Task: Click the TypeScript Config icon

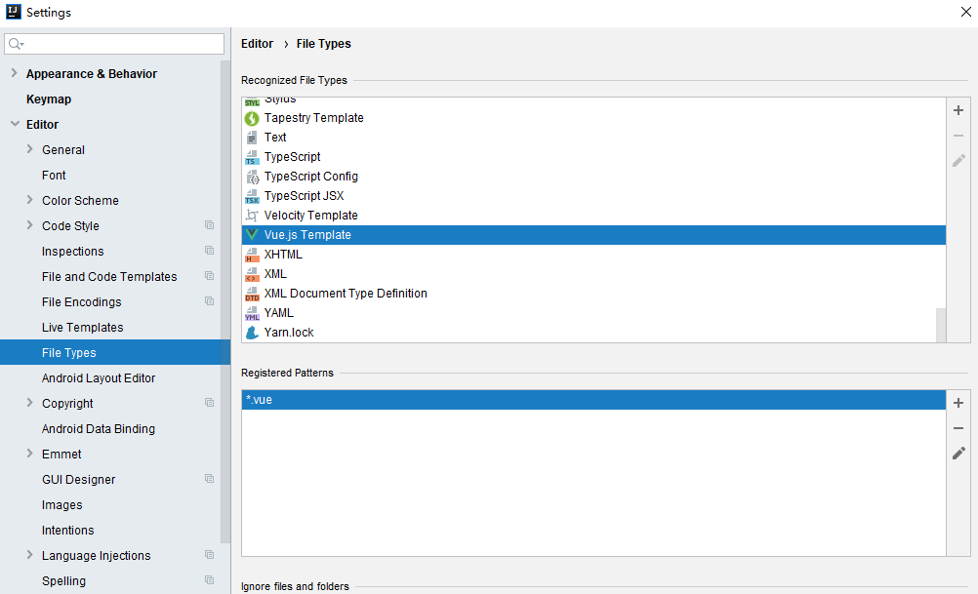Action: [252, 177]
